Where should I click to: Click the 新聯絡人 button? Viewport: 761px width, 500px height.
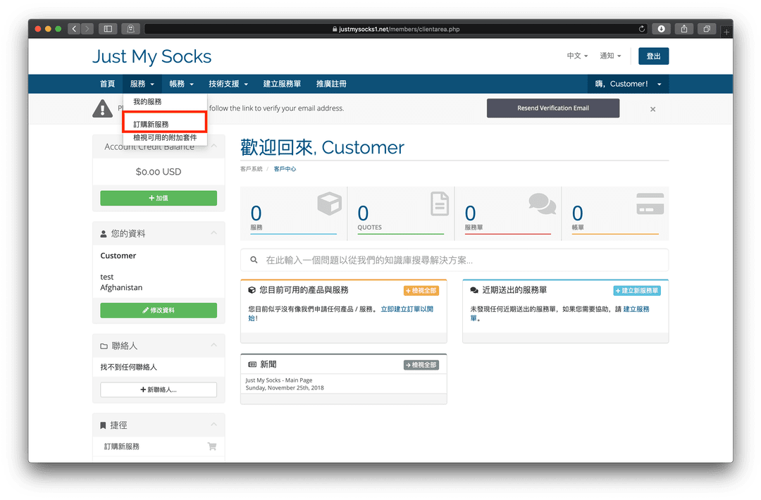coord(159,389)
